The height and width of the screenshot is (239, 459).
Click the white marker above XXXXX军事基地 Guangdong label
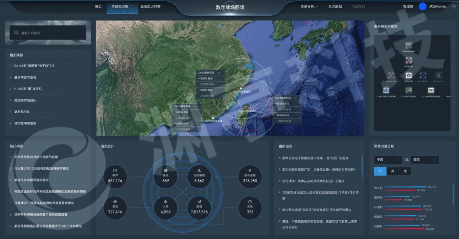point(213,118)
